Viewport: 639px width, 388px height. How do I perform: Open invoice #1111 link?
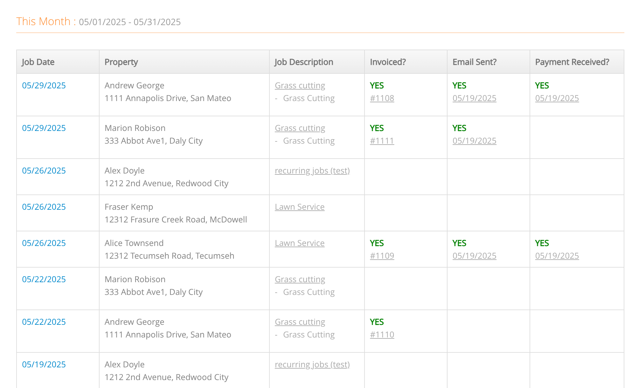pos(382,141)
